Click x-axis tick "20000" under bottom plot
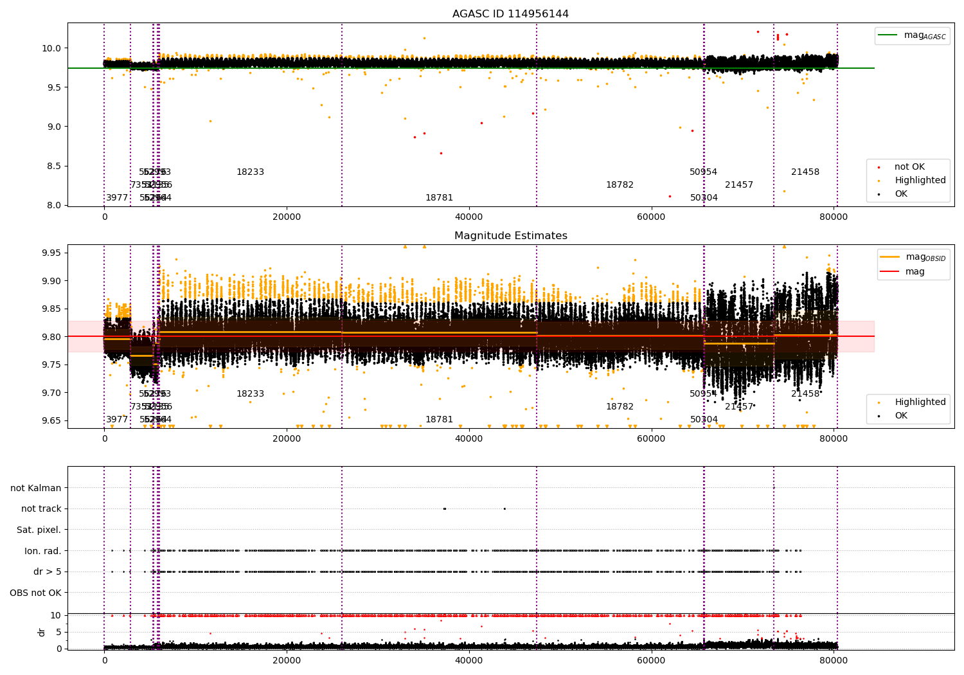Screen dimensions: 964x675 pyautogui.click(x=287, y=661)
